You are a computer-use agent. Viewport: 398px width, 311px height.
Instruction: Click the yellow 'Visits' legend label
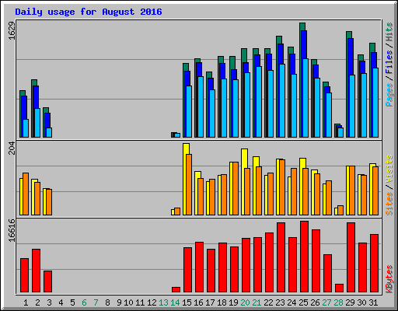click(x=389, y=169)
